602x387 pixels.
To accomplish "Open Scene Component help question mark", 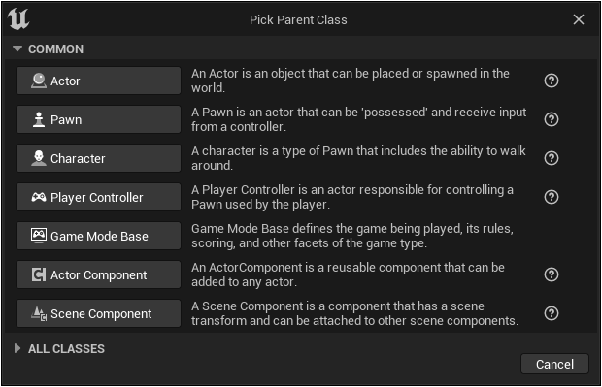I will (x=552, y=313).
